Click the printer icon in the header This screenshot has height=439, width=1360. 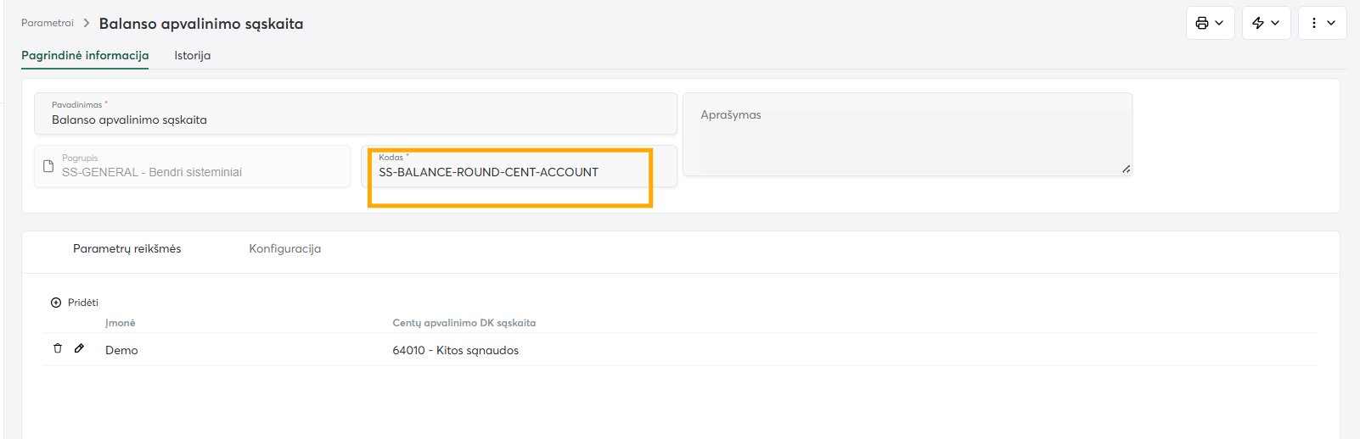(x=1202, y=23)
